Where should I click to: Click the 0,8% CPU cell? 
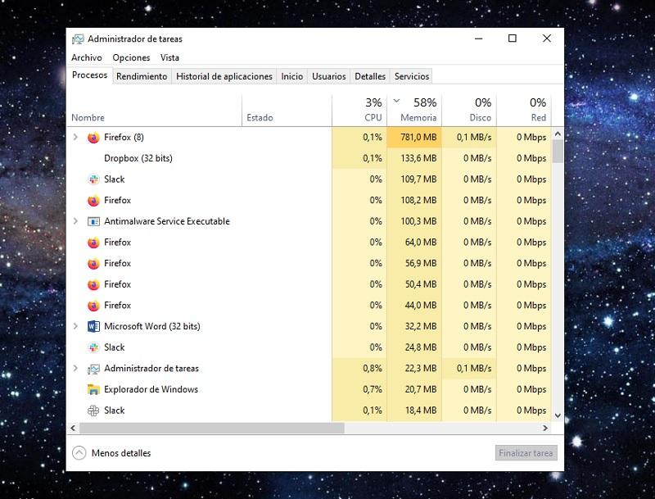[x=359, y=368]
